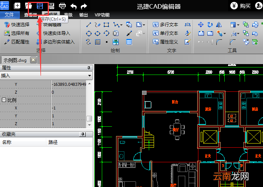This screenshot has height=187, width=263.
Task: Open a file with the folder icon
Action: [29, 6]
